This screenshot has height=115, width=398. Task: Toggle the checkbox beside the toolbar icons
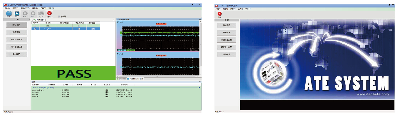pos(59,16)
